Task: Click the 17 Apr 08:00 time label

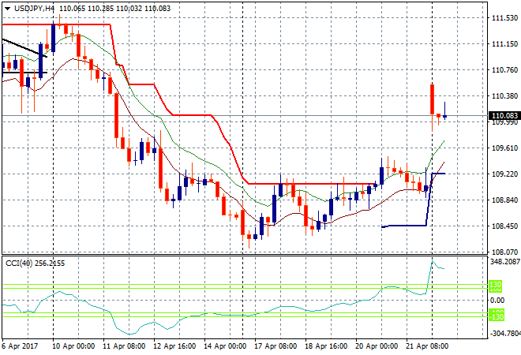Action: click(275, 346)
